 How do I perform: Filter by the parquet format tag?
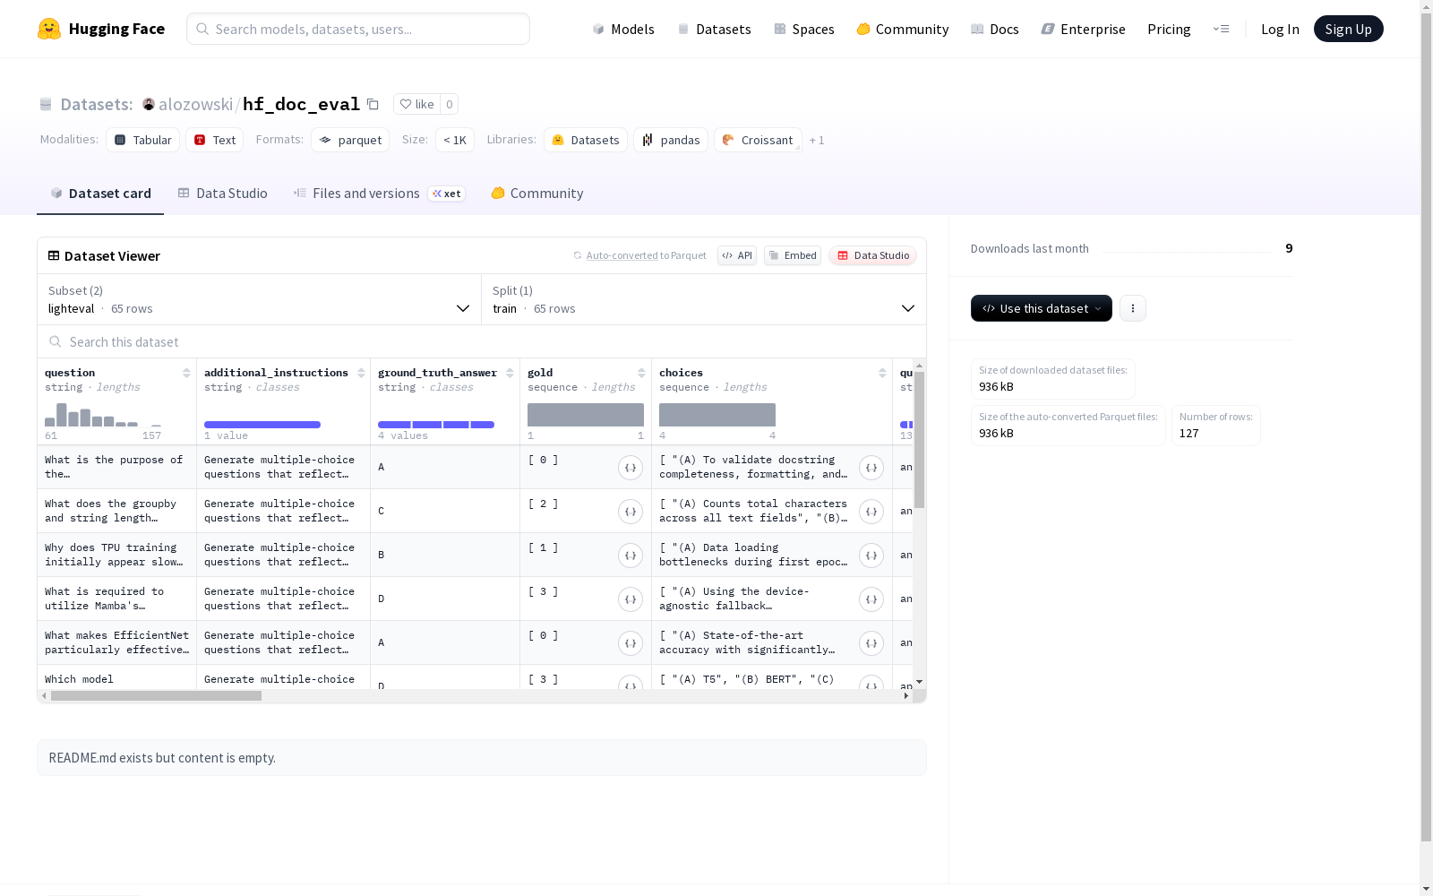tap(350, 140)
